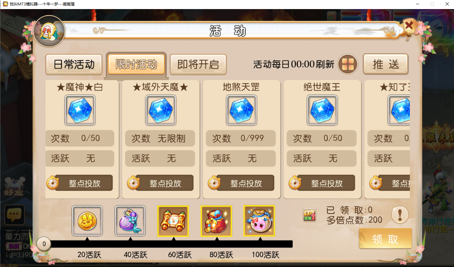Click the blue gem icon under 绝世魔王

[x=322, y=110]
